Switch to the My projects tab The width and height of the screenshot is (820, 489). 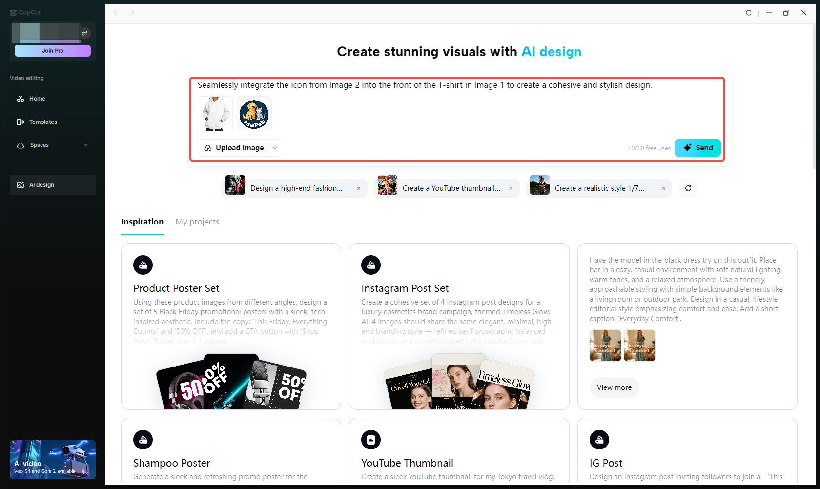pos(197,222)
